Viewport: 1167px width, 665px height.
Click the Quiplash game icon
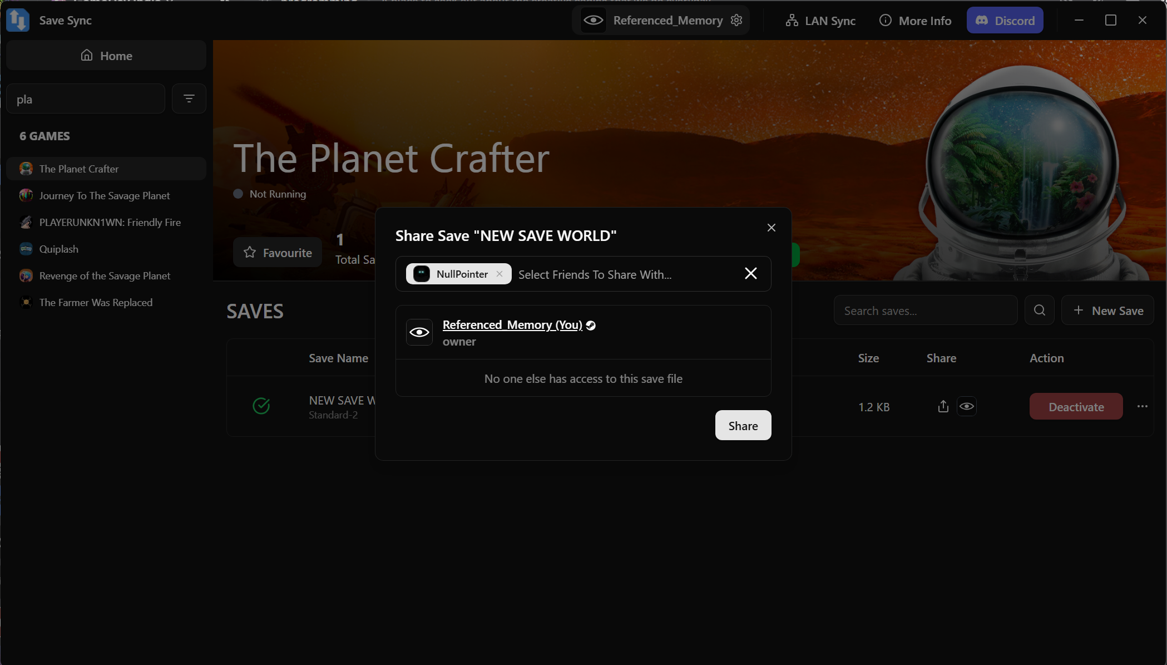[26, 249]
